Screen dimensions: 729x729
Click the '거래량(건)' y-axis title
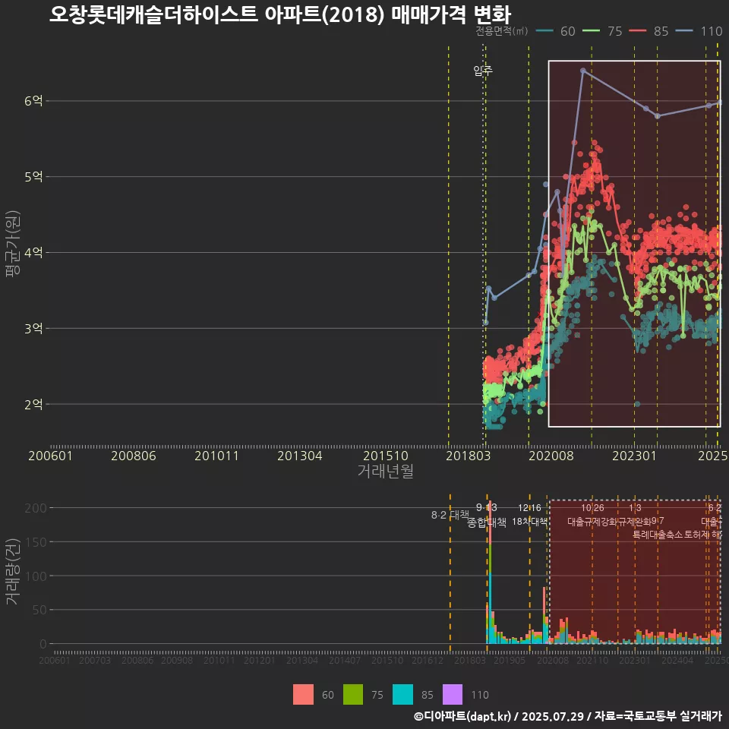tap(13, 571)
